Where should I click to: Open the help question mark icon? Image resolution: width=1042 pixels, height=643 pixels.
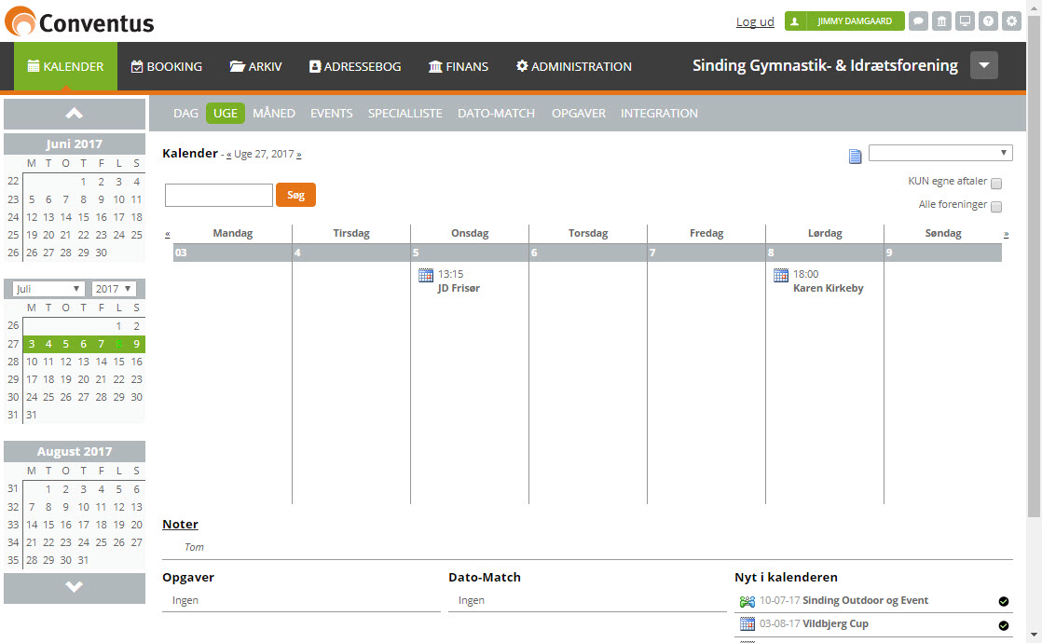pyautogui.click(x=988, y=21)
